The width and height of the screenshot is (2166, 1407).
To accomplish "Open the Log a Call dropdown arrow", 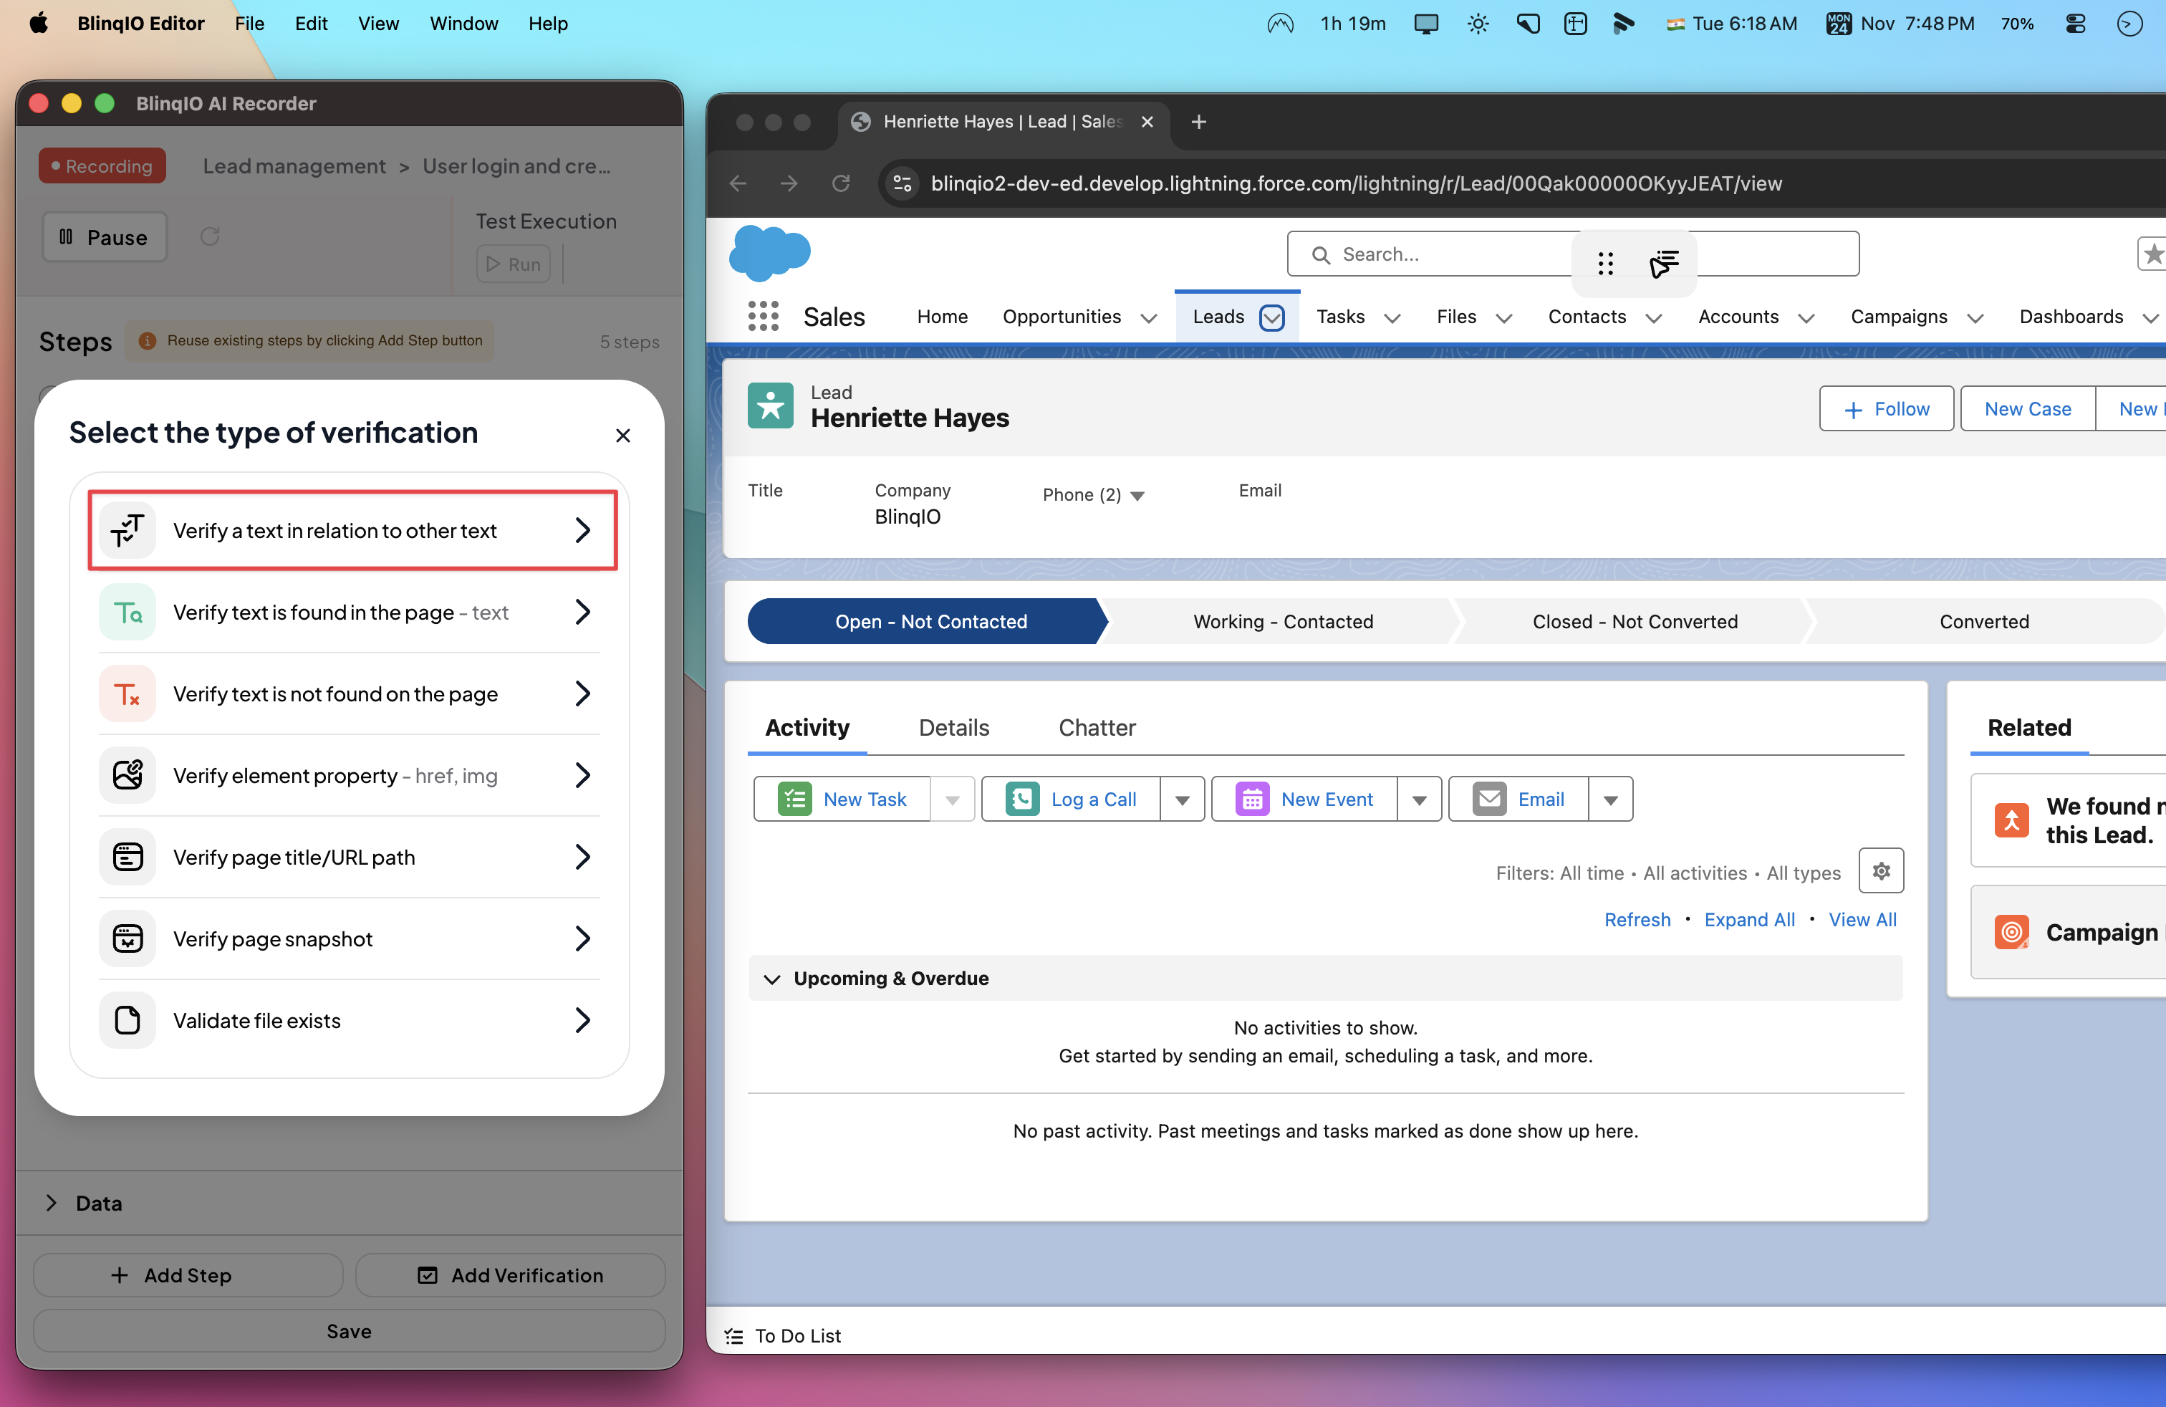I will tap(1181, 799).
